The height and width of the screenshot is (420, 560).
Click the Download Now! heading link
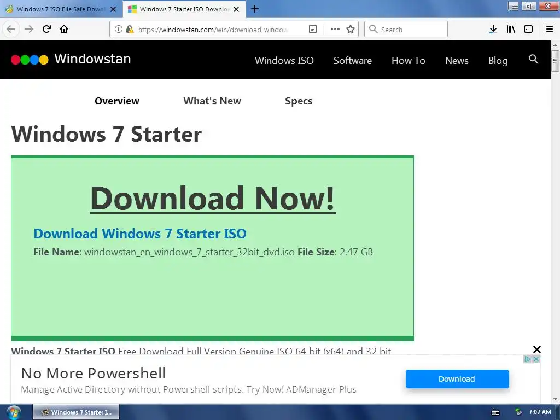click(213, 199)
